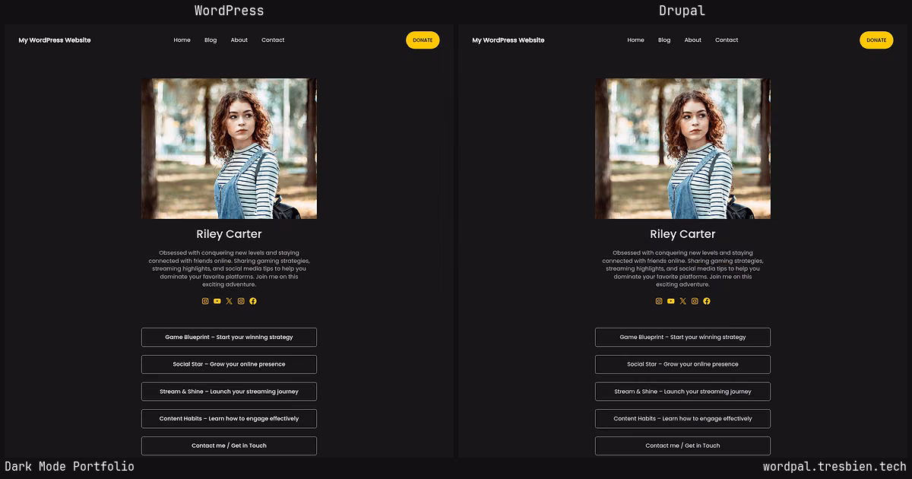Image resolution: width=912 pixels, height=479 pixels.
Task: Select Contact me / Get in Touch in WordPress preview
Action: (229, 446)
